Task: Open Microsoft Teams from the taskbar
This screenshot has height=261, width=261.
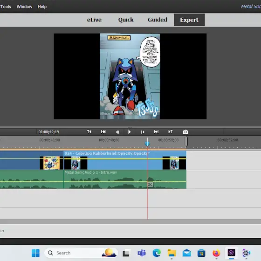Action: (142, 253)
